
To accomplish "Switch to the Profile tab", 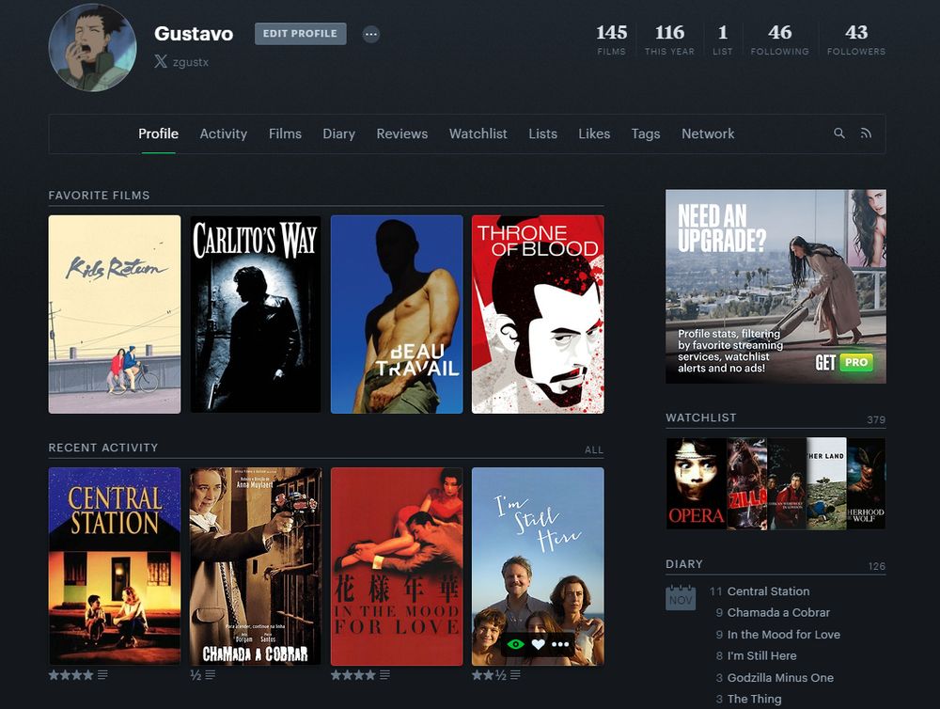I will pos(158,134).
